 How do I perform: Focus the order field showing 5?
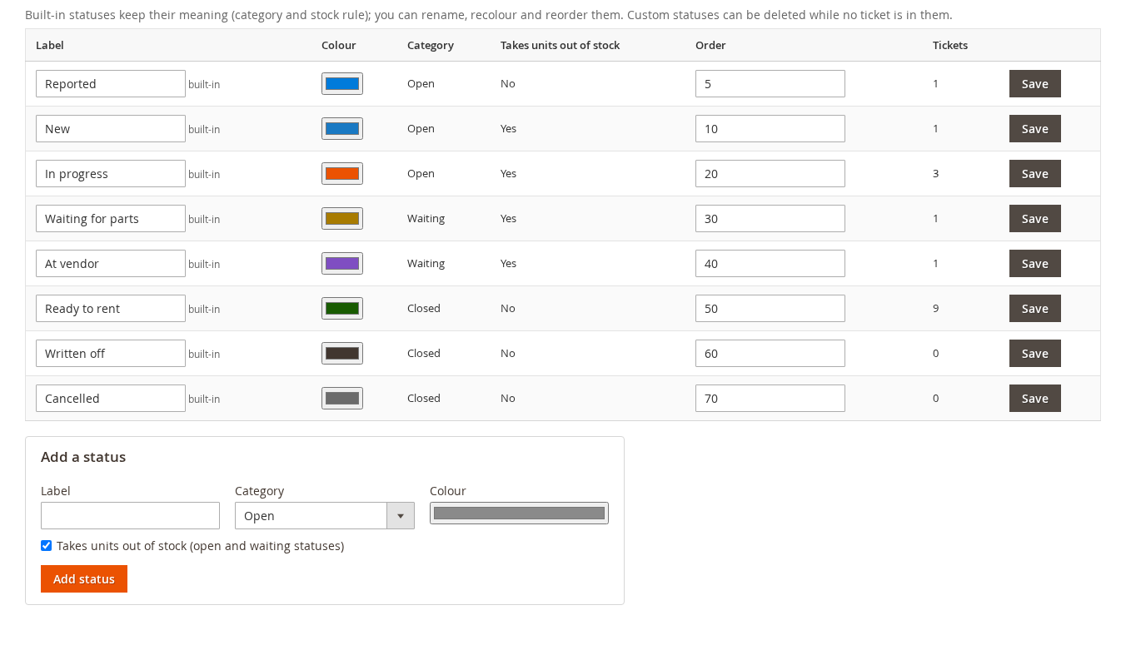pyautogui.click(x=770, y=84)
